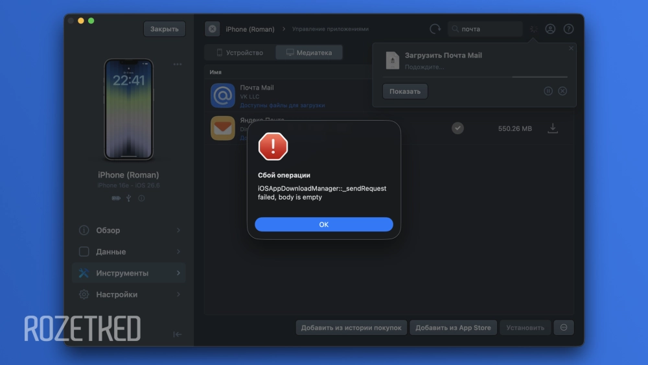Click the yellow minimize window button
Viewport: 648px width, 365px height.
pos(81,21)
